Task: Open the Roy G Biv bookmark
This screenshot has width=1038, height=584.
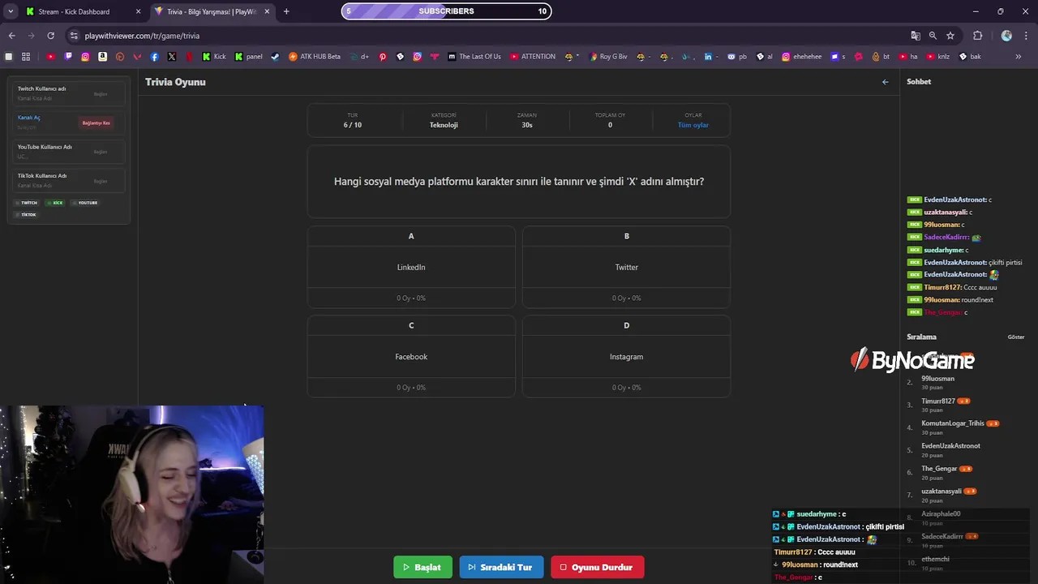Action: [608, 57]
